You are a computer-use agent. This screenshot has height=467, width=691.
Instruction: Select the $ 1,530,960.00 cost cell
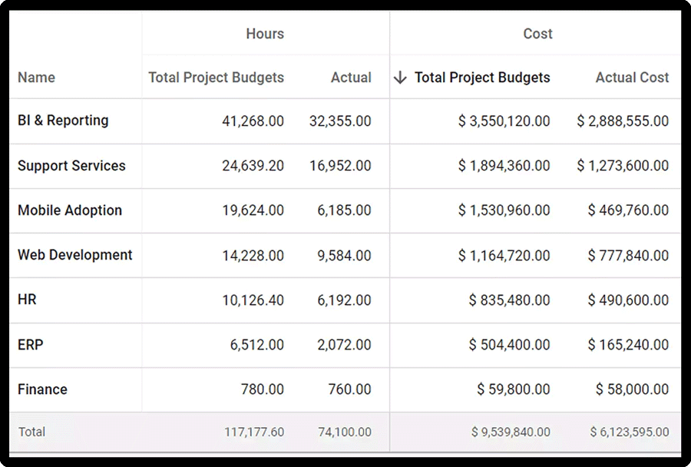(x=504, y=210)
